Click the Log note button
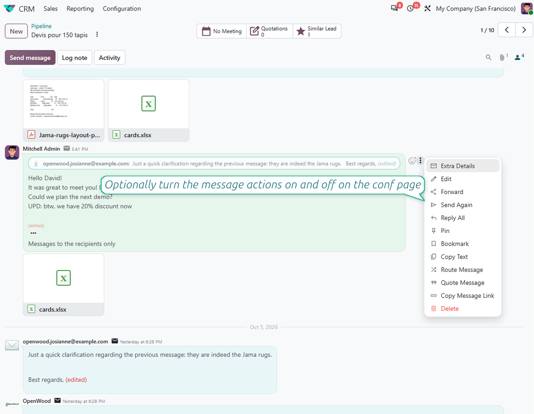Screen dimensions: 534x414 click(x=75, y=58)
